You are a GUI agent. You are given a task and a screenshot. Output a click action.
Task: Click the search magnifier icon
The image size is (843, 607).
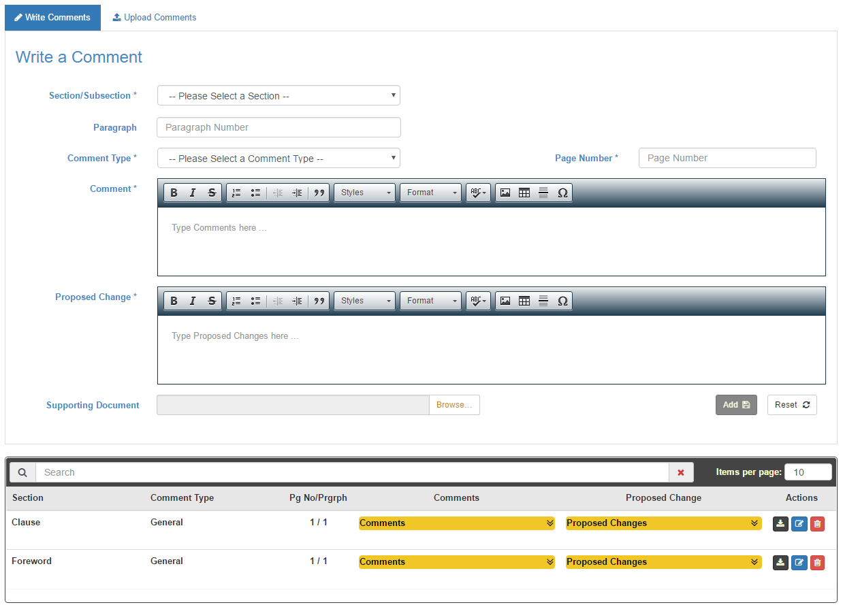pos(22,472)
